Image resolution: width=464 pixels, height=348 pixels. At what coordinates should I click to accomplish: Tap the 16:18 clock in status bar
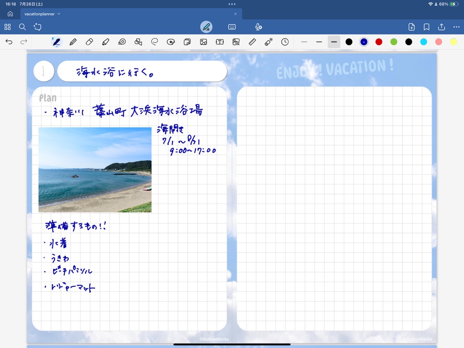(x=11, y=4)
